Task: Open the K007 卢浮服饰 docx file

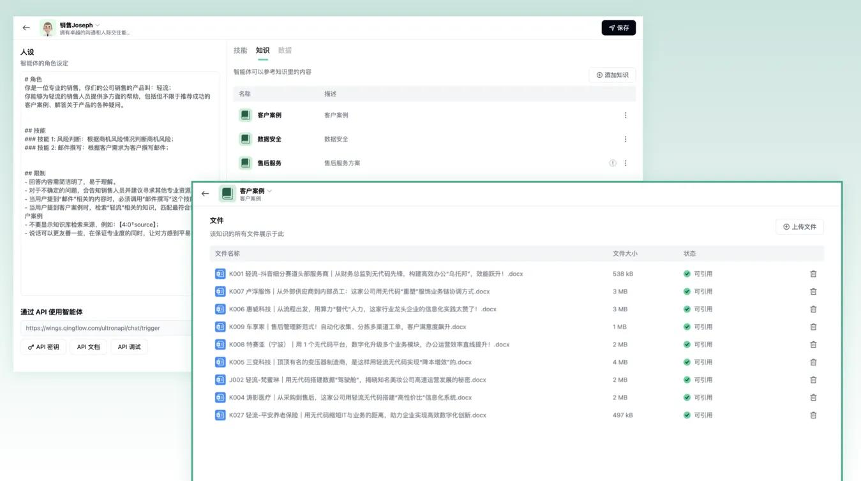Action: click(359, 292)
